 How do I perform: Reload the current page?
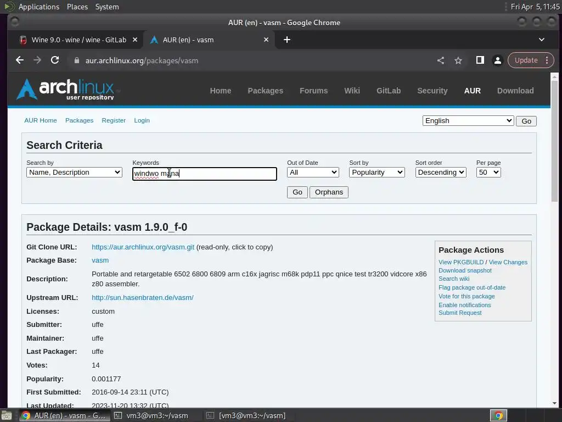(x=55, y=60)
